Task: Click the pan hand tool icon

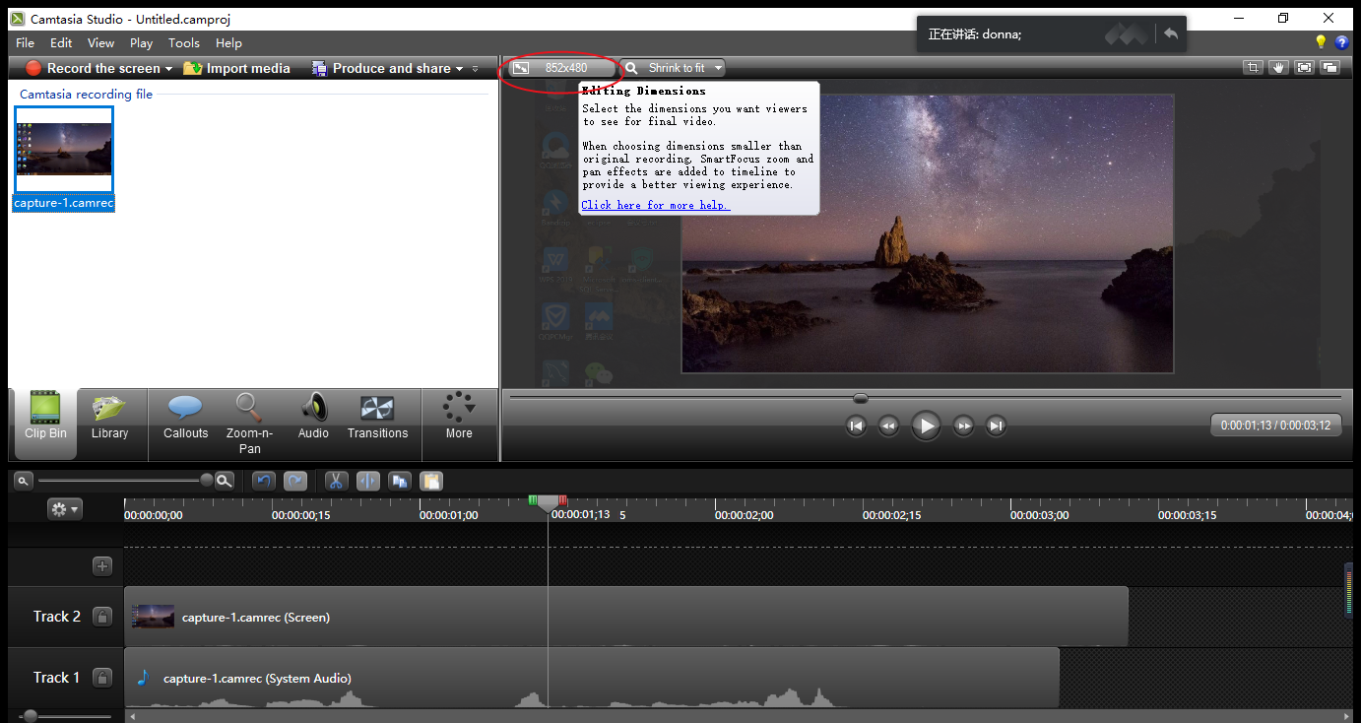Action: click(x=1278, y=68)
